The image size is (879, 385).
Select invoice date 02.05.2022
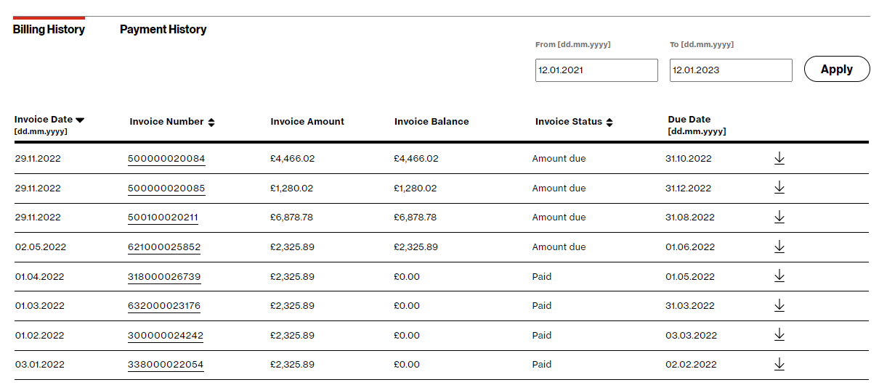point(40,247)
